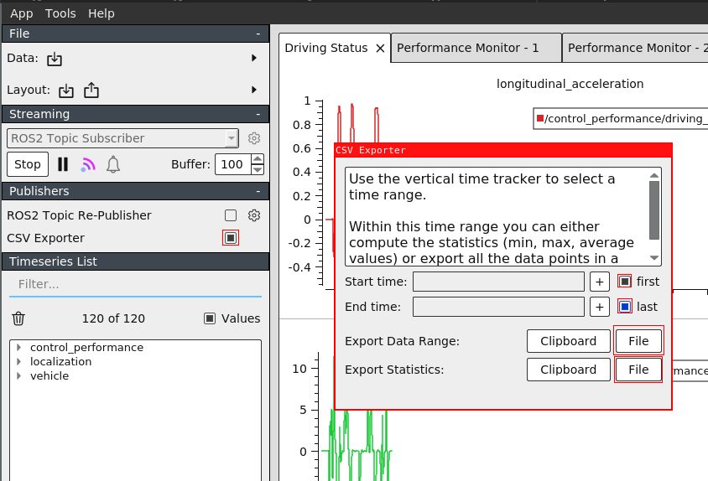Delete timeseries with the trash icon

(x=18, y=318)
